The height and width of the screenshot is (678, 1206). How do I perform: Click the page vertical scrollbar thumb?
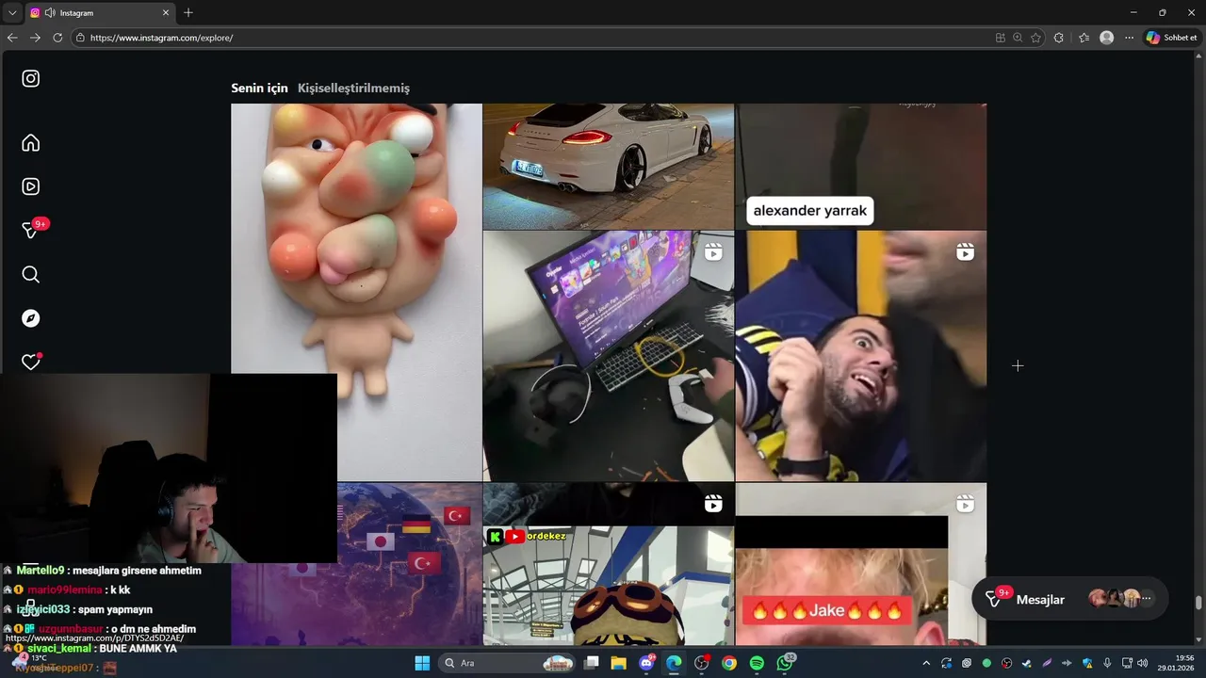[1198, 603]
